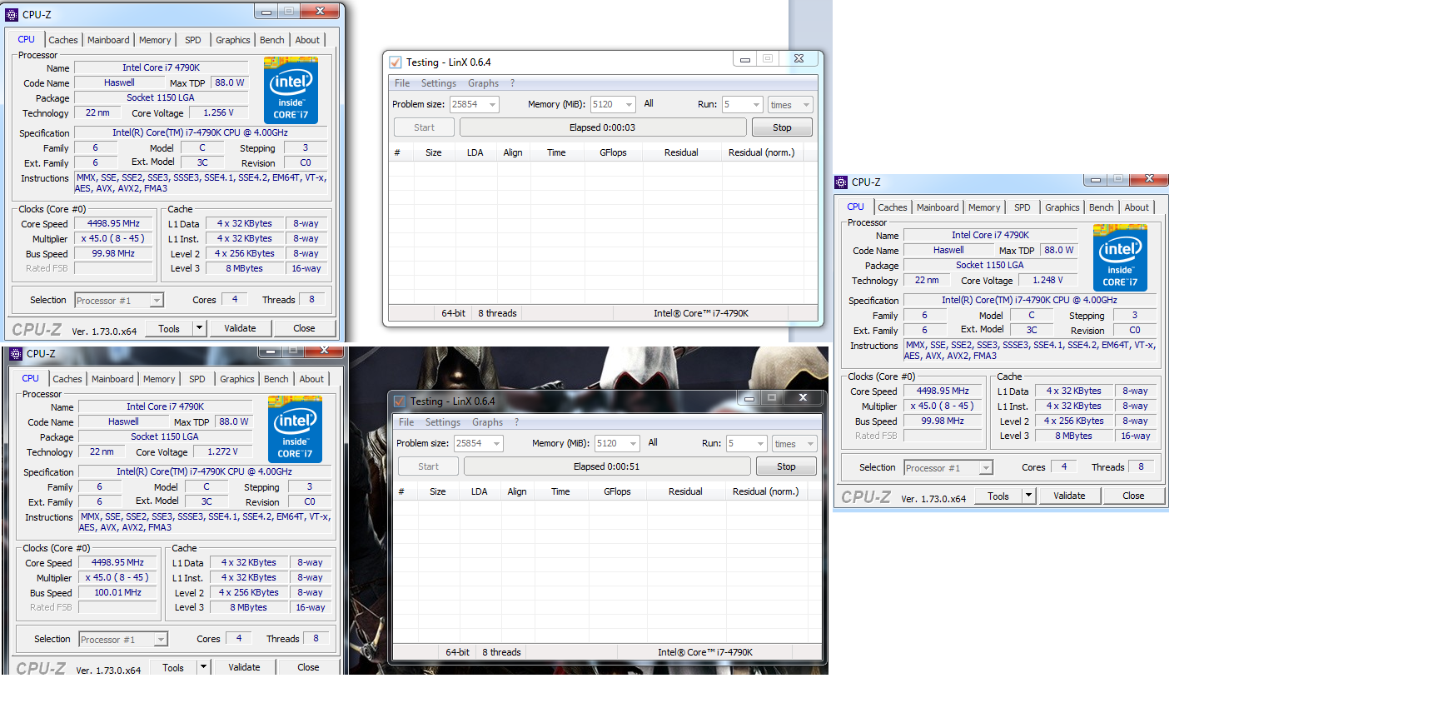This screenshot has height=708, width=1443.
Task: Open the '?' help menu in LinX at Elapsed 0:00:51
Action: pyautogui.click(x=516, y=422)
